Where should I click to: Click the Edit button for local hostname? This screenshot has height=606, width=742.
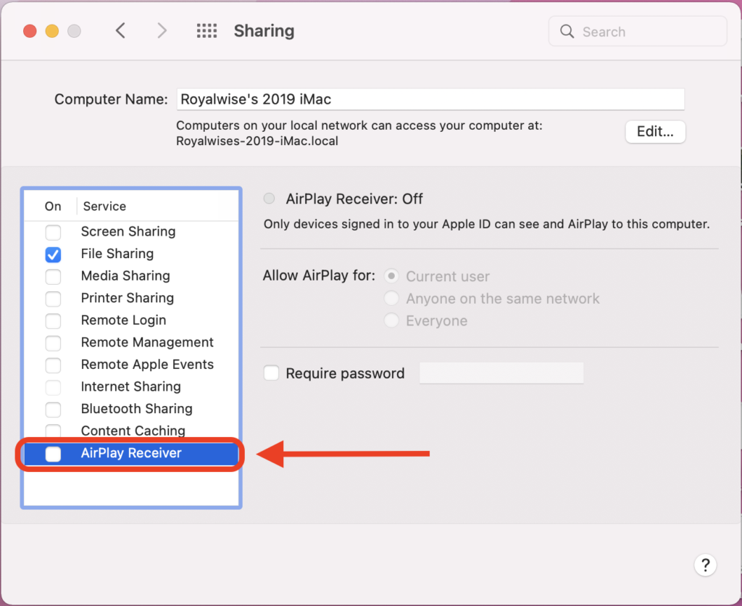[x=655, y=131]
